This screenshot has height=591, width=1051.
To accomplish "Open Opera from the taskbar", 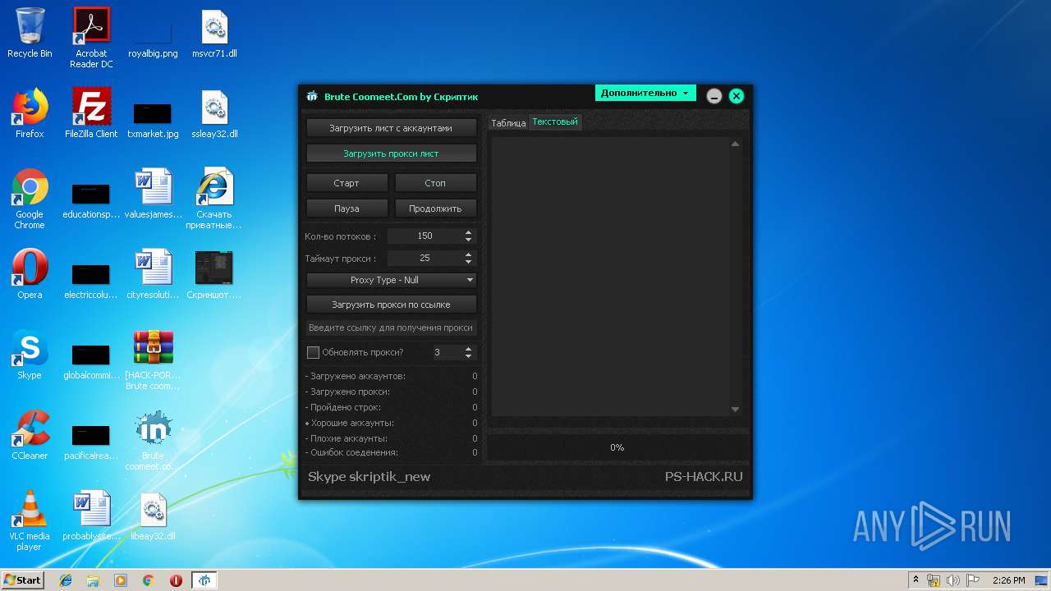I will [176, 580].
